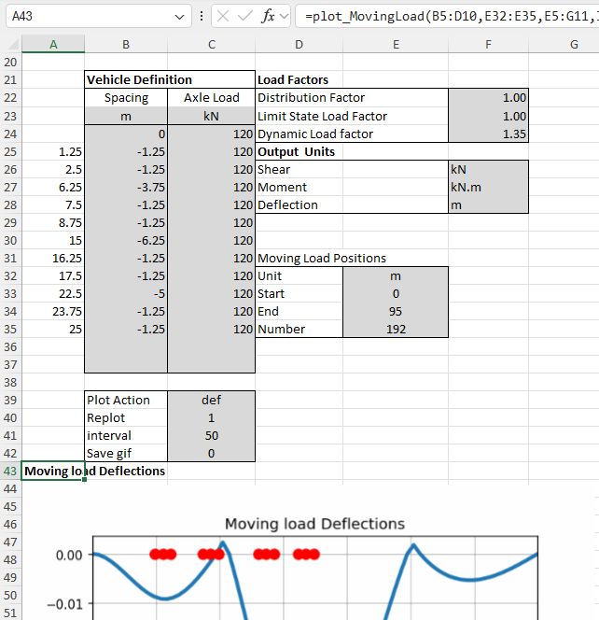
Task: Select column F header
Action: pyautogui.click(x=488, y=44)
